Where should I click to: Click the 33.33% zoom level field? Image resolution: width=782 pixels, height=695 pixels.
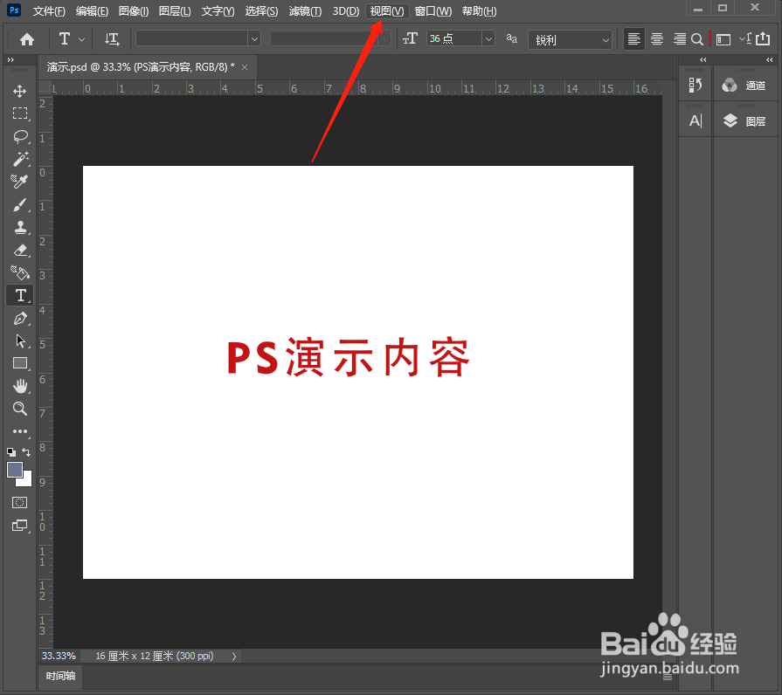59,656
